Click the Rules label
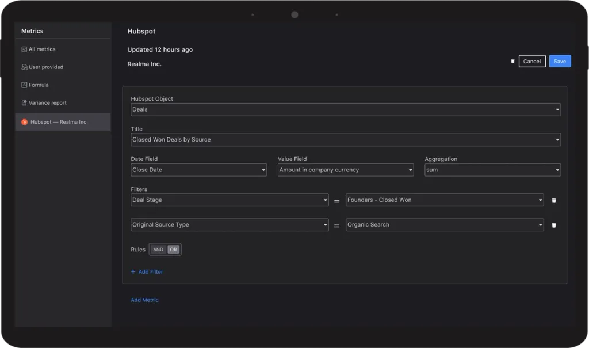Image resolution: width=589 pixels, height=348 pixels. (x=138, y=250)
